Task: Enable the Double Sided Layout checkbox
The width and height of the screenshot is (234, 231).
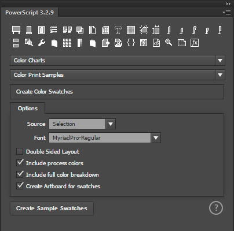Action: click(20, 151)
